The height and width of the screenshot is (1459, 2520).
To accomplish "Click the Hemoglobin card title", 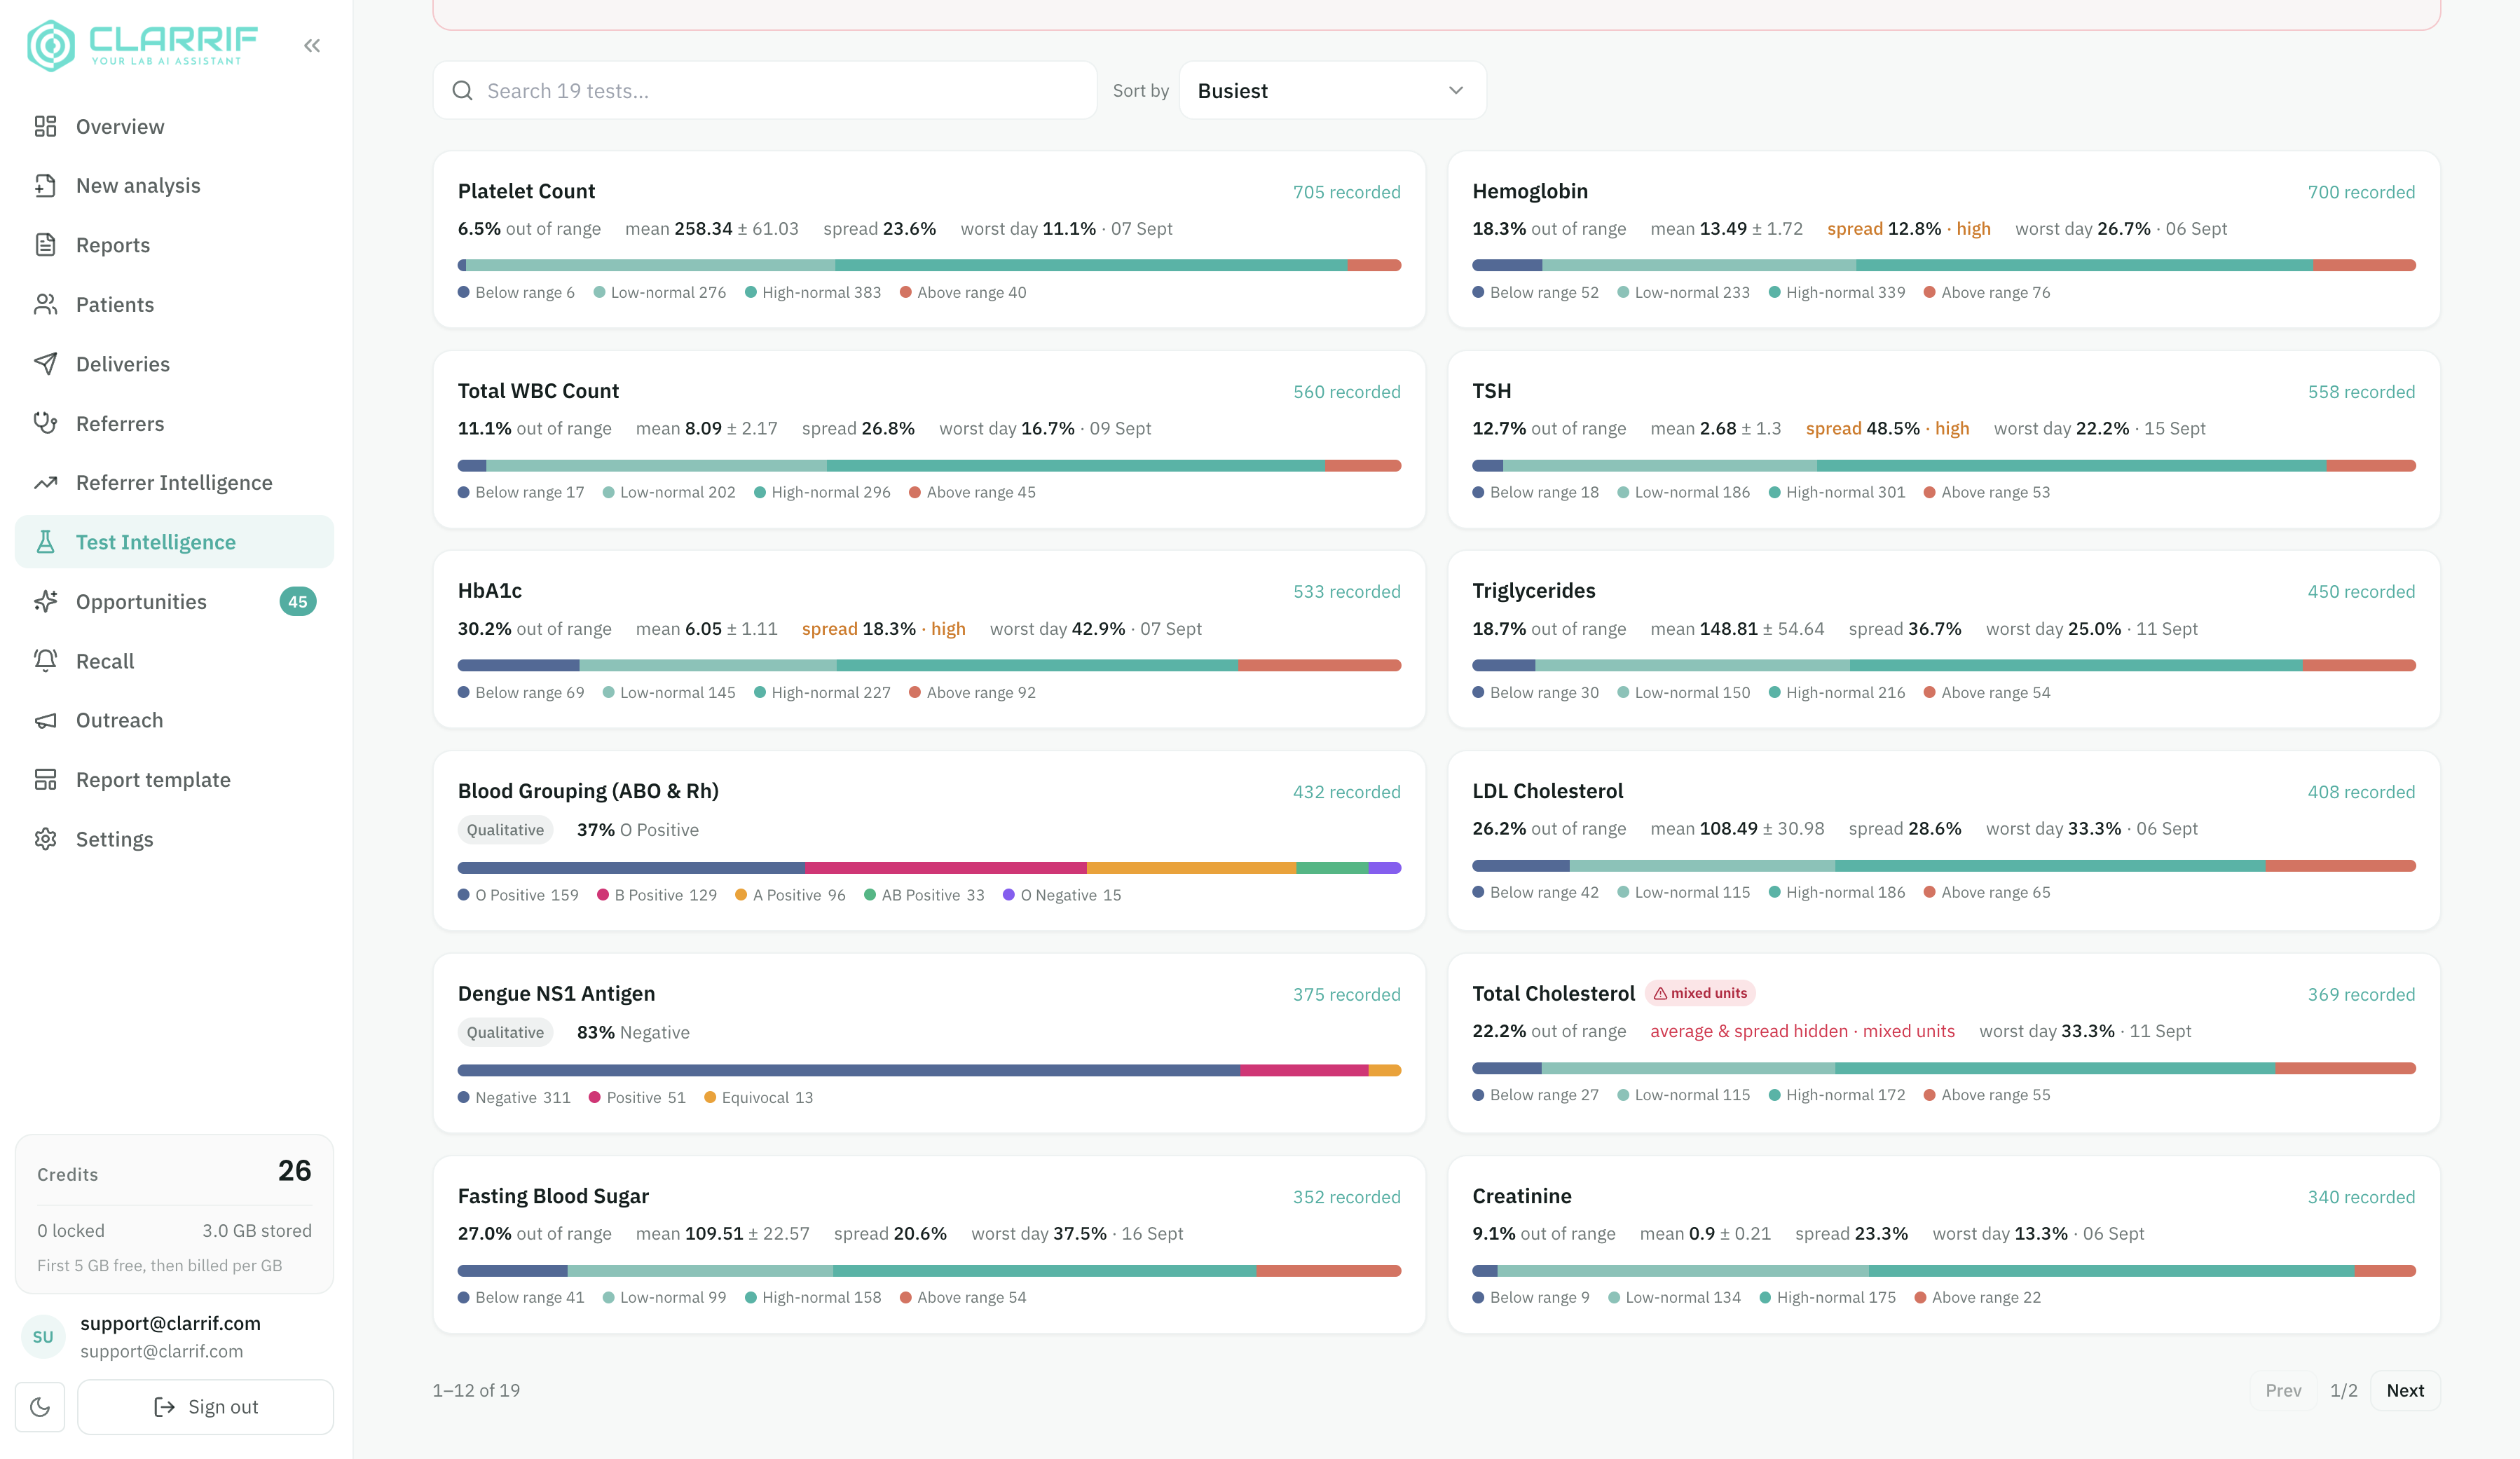I will click(x=1529, y=191).
